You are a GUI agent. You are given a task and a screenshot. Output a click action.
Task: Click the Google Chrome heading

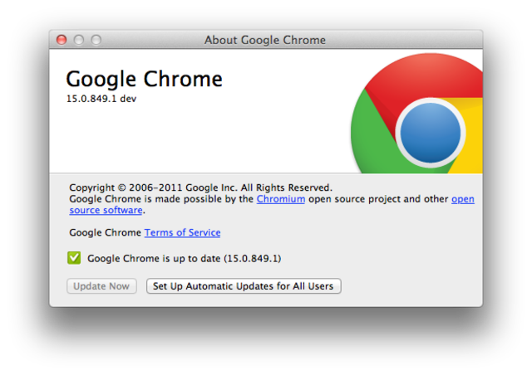[x=144, y=80]
